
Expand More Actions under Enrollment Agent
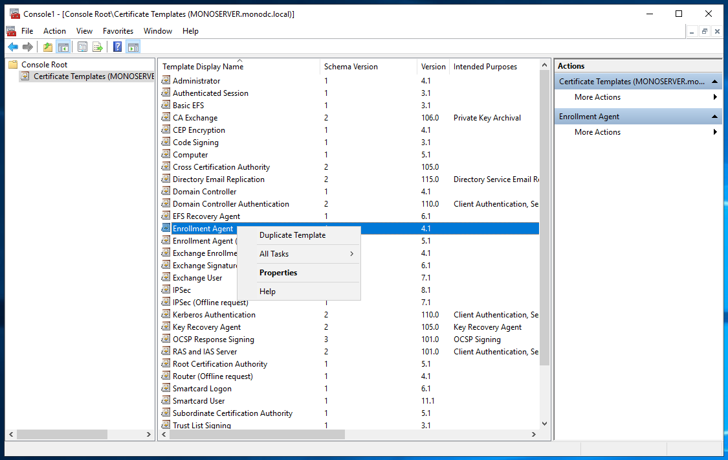point(597,132)
